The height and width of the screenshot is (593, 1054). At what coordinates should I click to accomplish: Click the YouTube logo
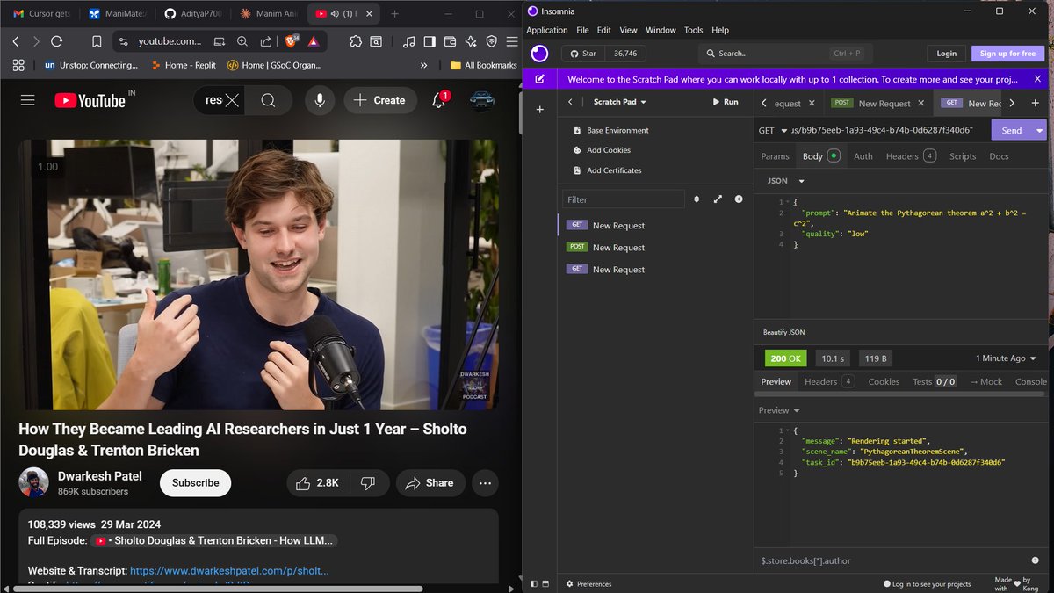coord(90,100)
